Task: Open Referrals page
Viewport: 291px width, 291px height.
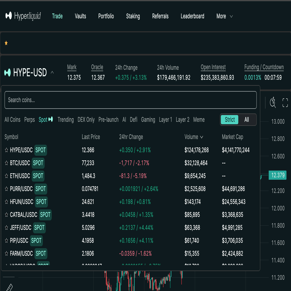Action: [160, 16]
